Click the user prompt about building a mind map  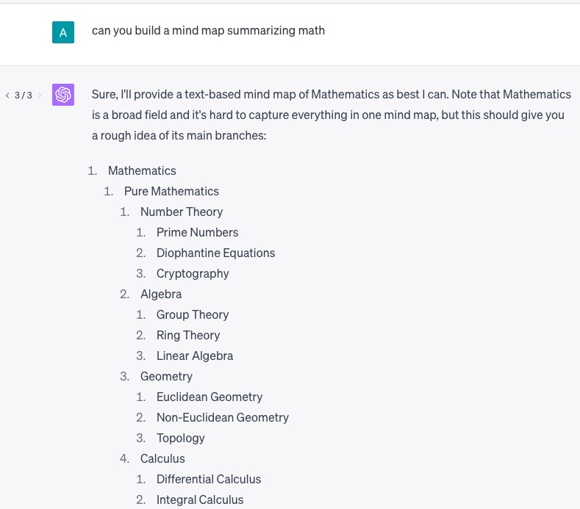point(208,31)
